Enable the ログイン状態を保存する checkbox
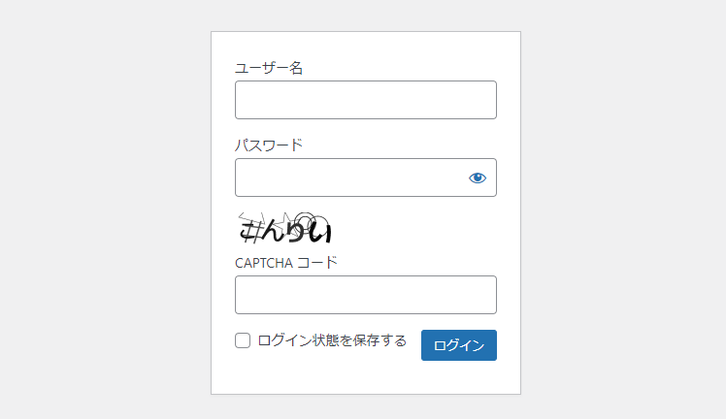This screenshot has width=726, height=419. tap(243, 340)
